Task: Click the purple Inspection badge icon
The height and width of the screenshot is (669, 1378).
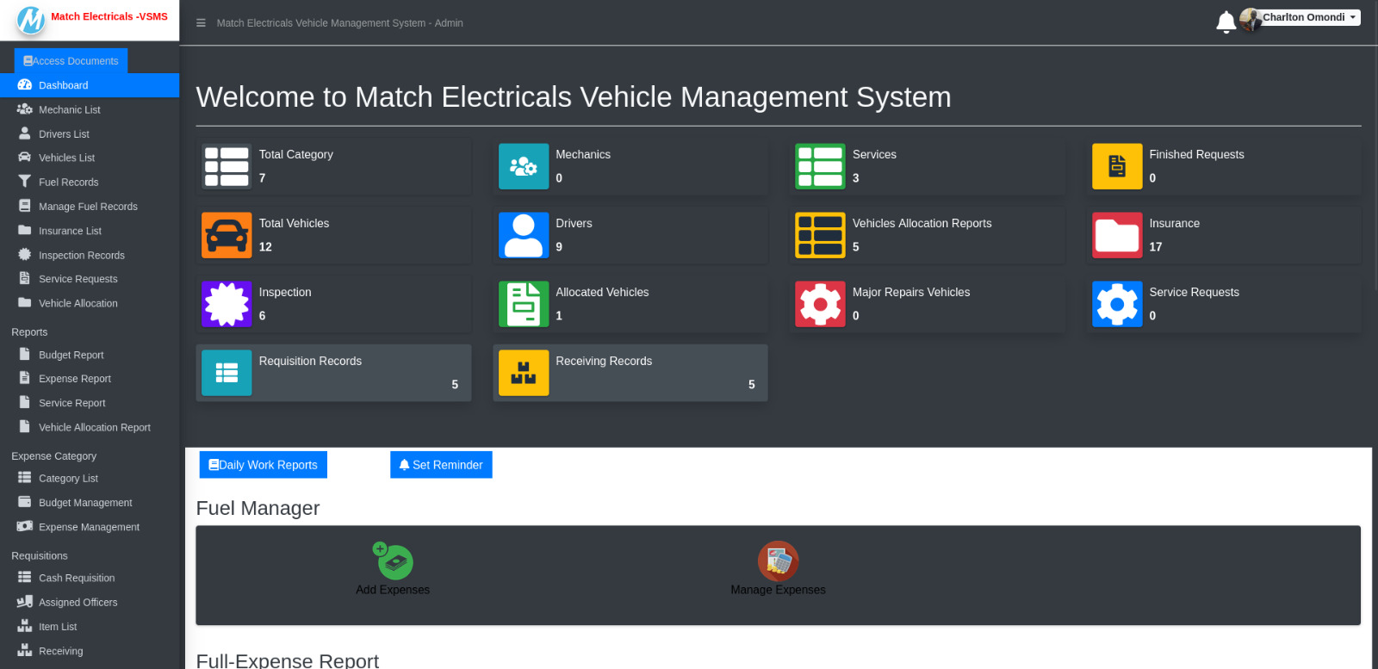Action: point(227,304)
